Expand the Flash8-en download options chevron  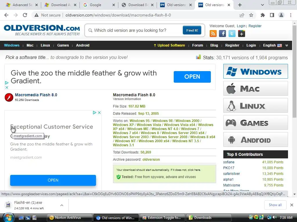coord(62,205)
